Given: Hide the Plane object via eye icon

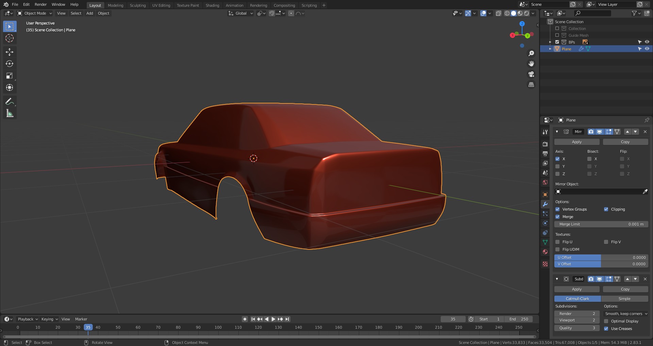Looking at the screenshot, I should [x=647, y=49].
